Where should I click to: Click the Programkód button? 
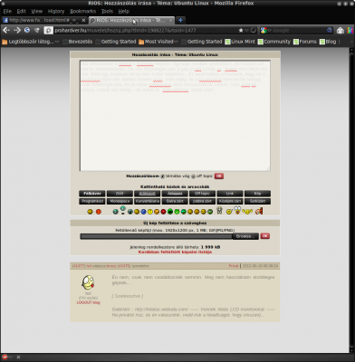92,201
